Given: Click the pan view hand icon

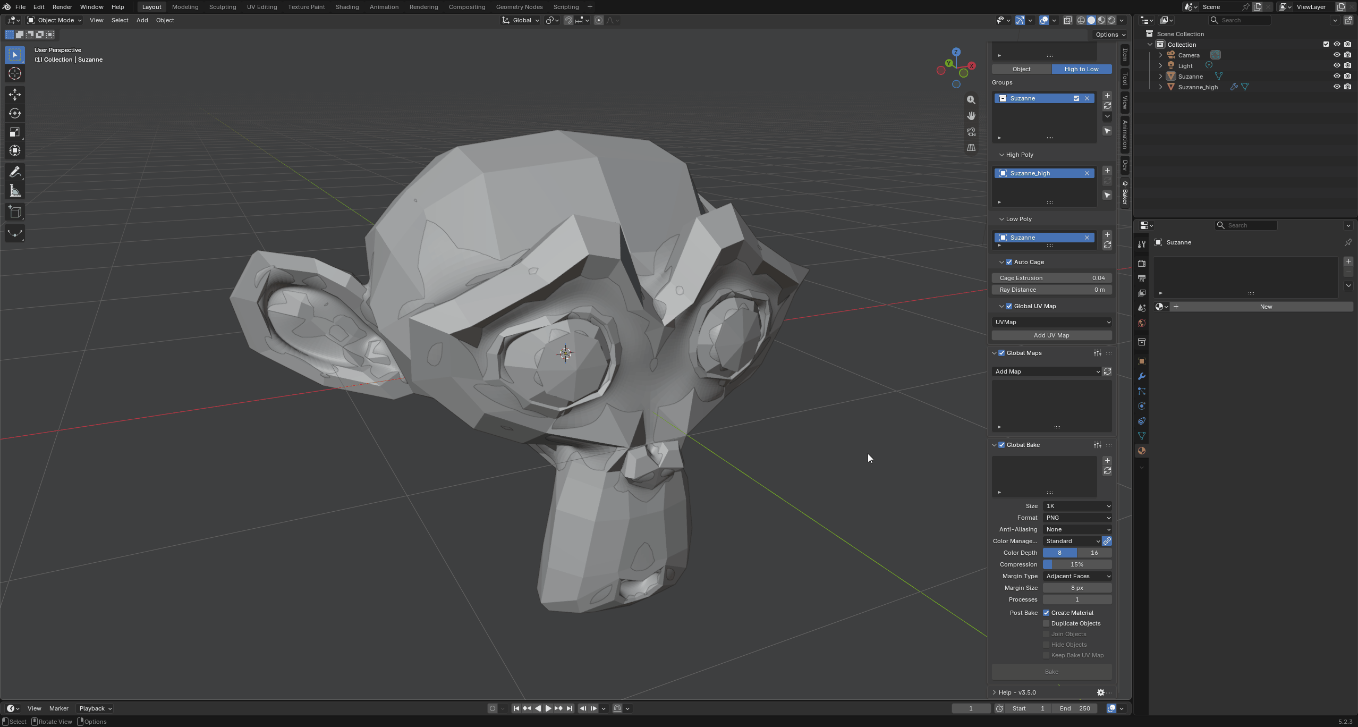Looking at the screenshot, I should pyautogui.click(x=971, y=116).
